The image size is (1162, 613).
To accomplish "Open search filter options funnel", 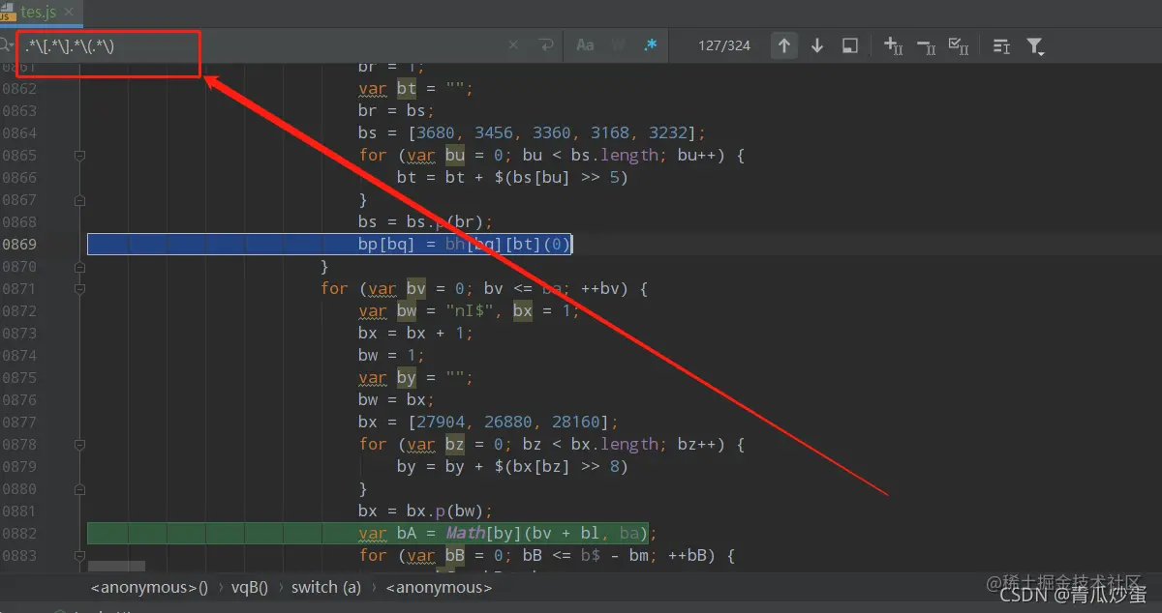I will pos(1035,45).
